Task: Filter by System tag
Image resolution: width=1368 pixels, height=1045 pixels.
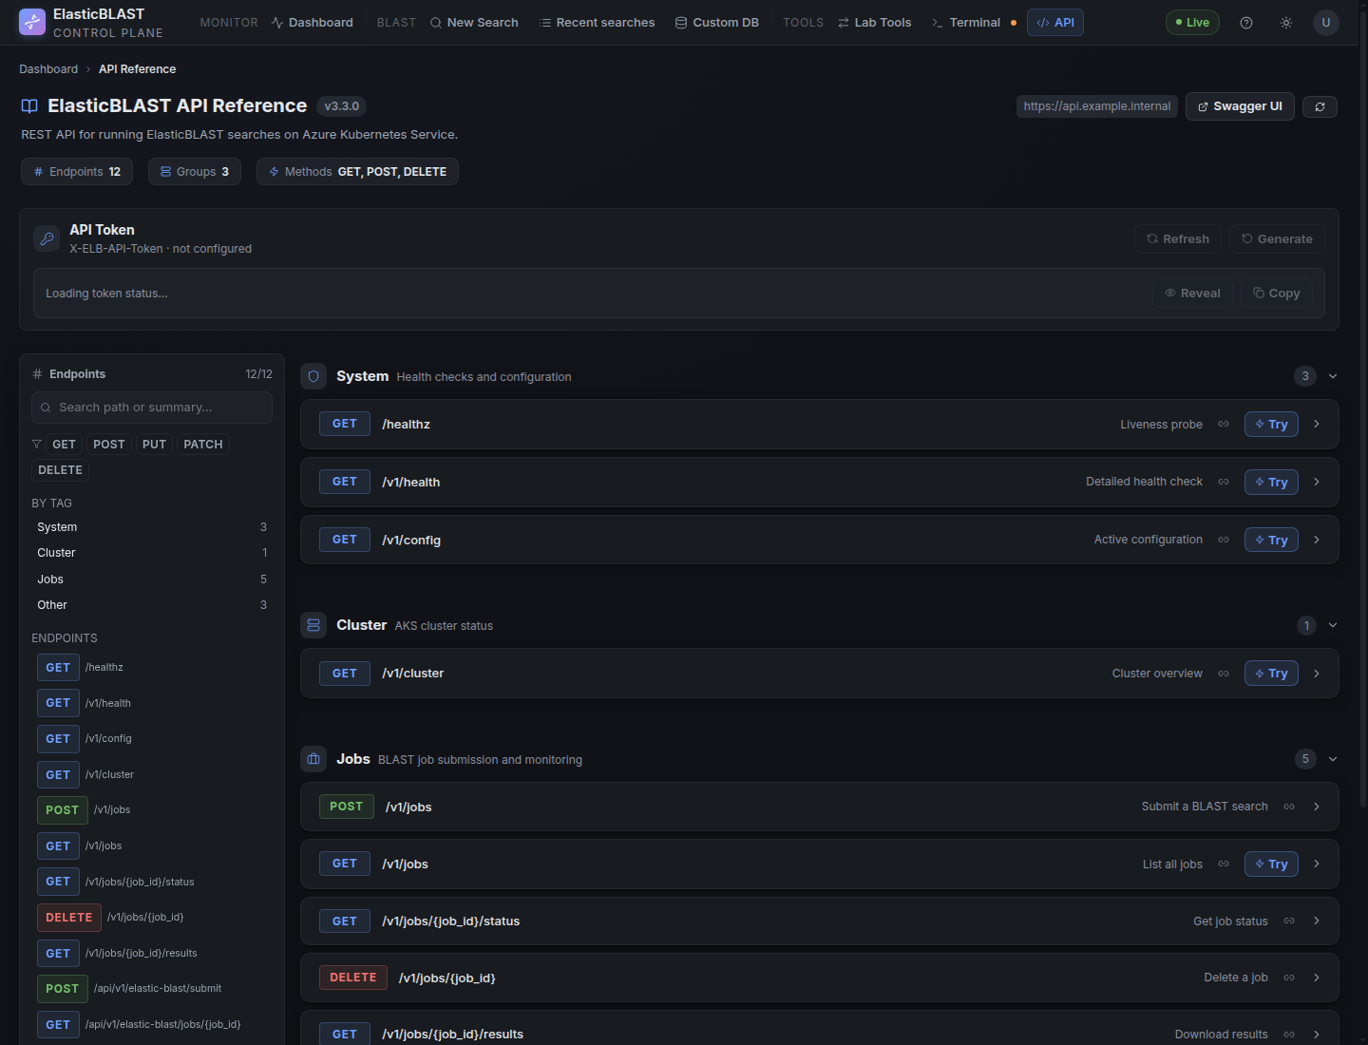Action: point(152,527)
